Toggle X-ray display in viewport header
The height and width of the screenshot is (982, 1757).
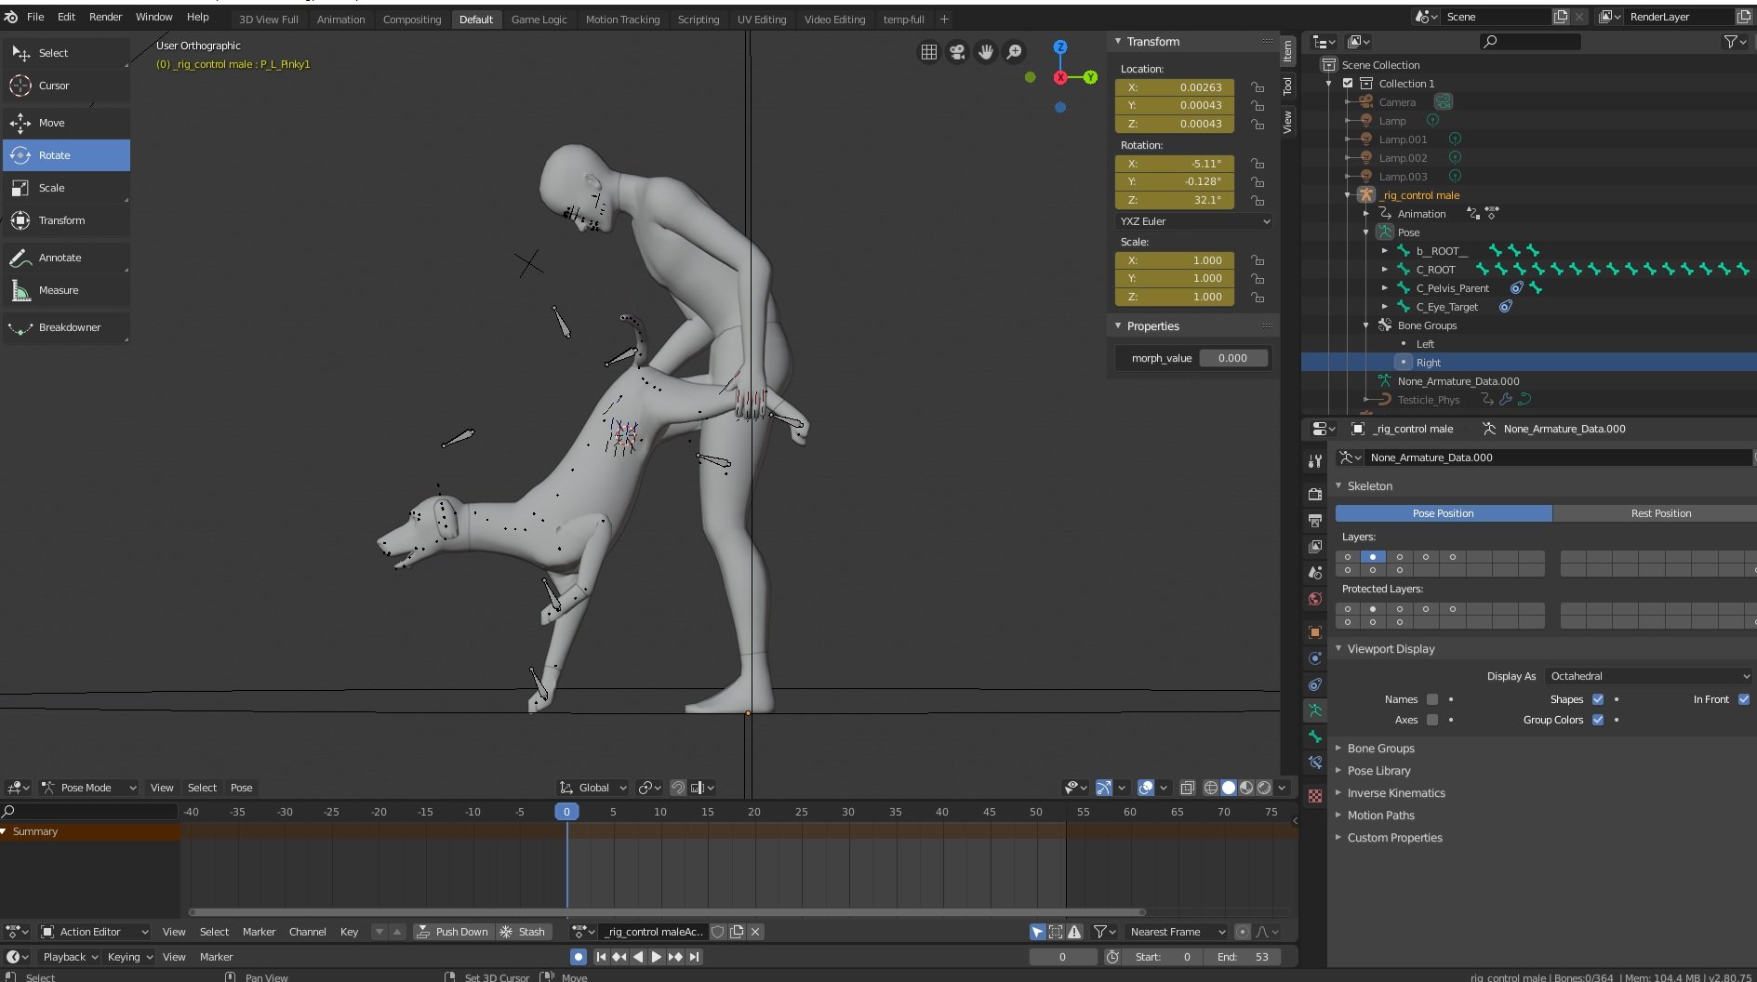tap(1188, 788)
